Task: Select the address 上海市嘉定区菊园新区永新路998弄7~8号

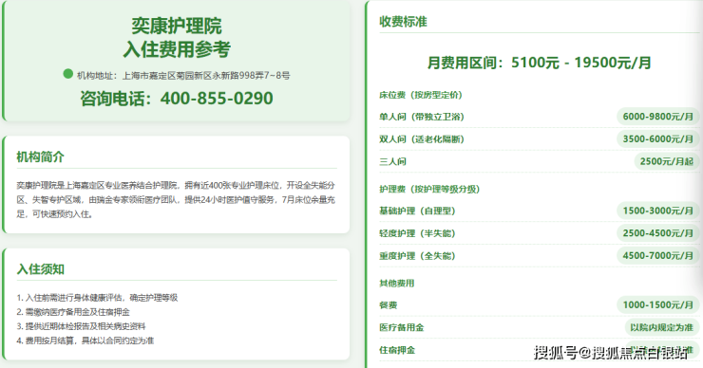Action: point(206,76)
